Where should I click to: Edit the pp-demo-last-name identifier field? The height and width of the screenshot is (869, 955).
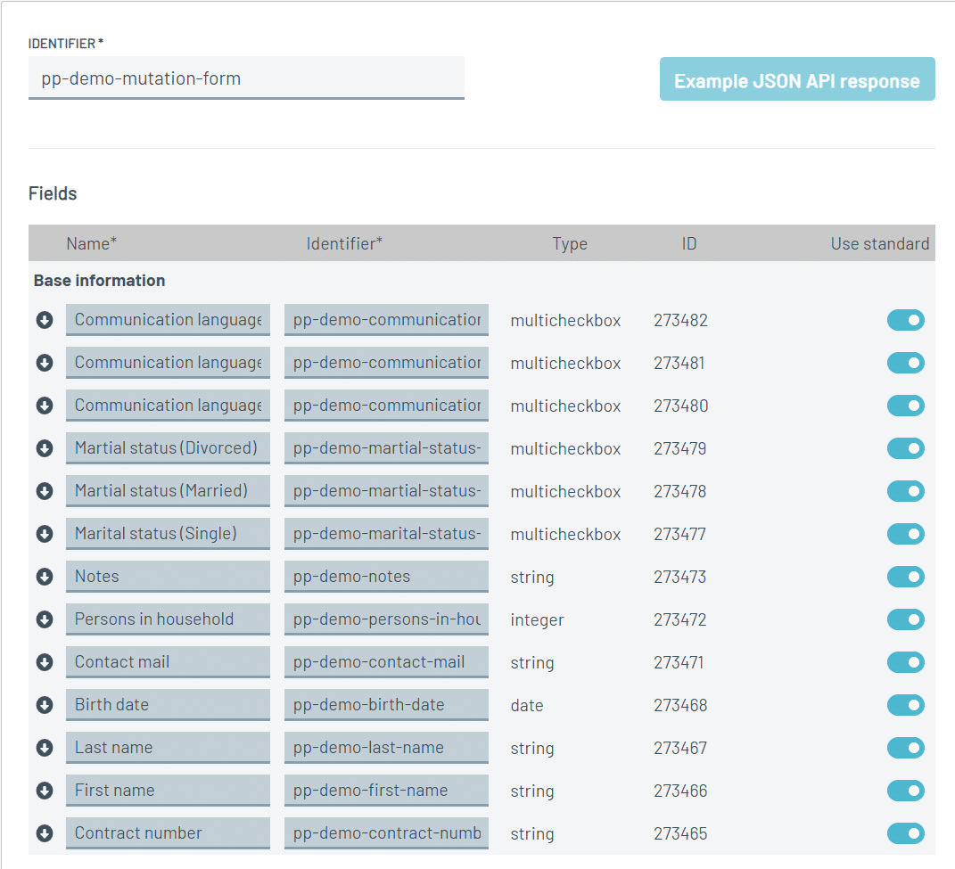click(x=386, y=748)
